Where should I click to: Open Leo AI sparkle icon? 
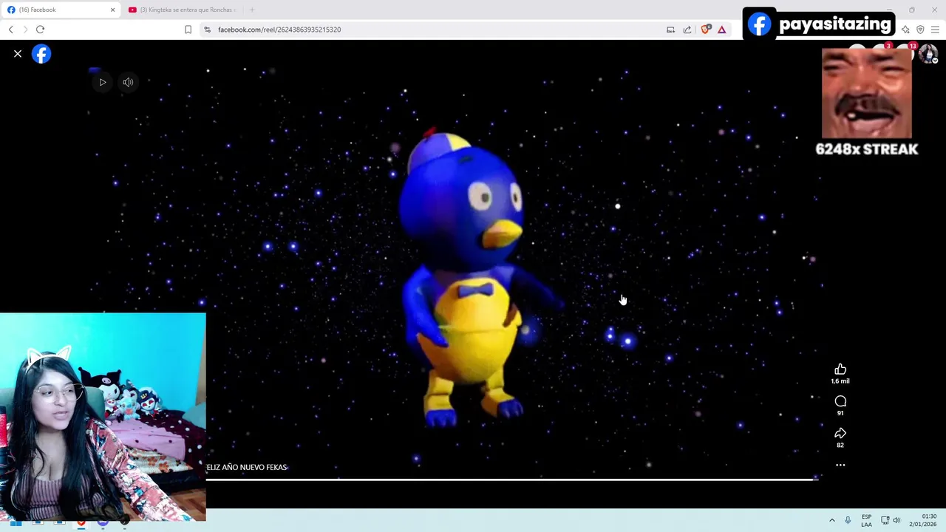point(905,30)
